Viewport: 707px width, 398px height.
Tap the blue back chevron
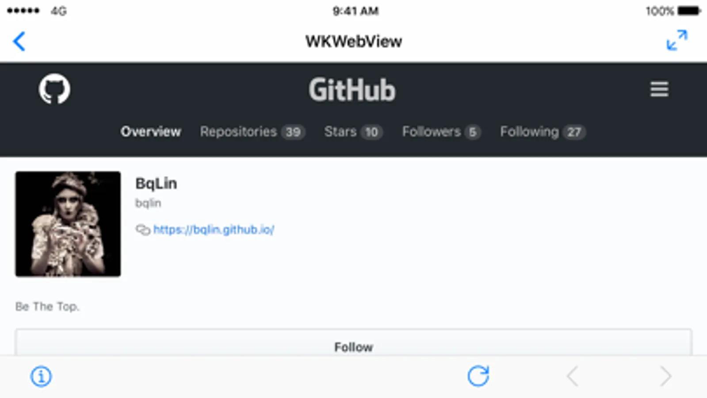coord(19,42)
